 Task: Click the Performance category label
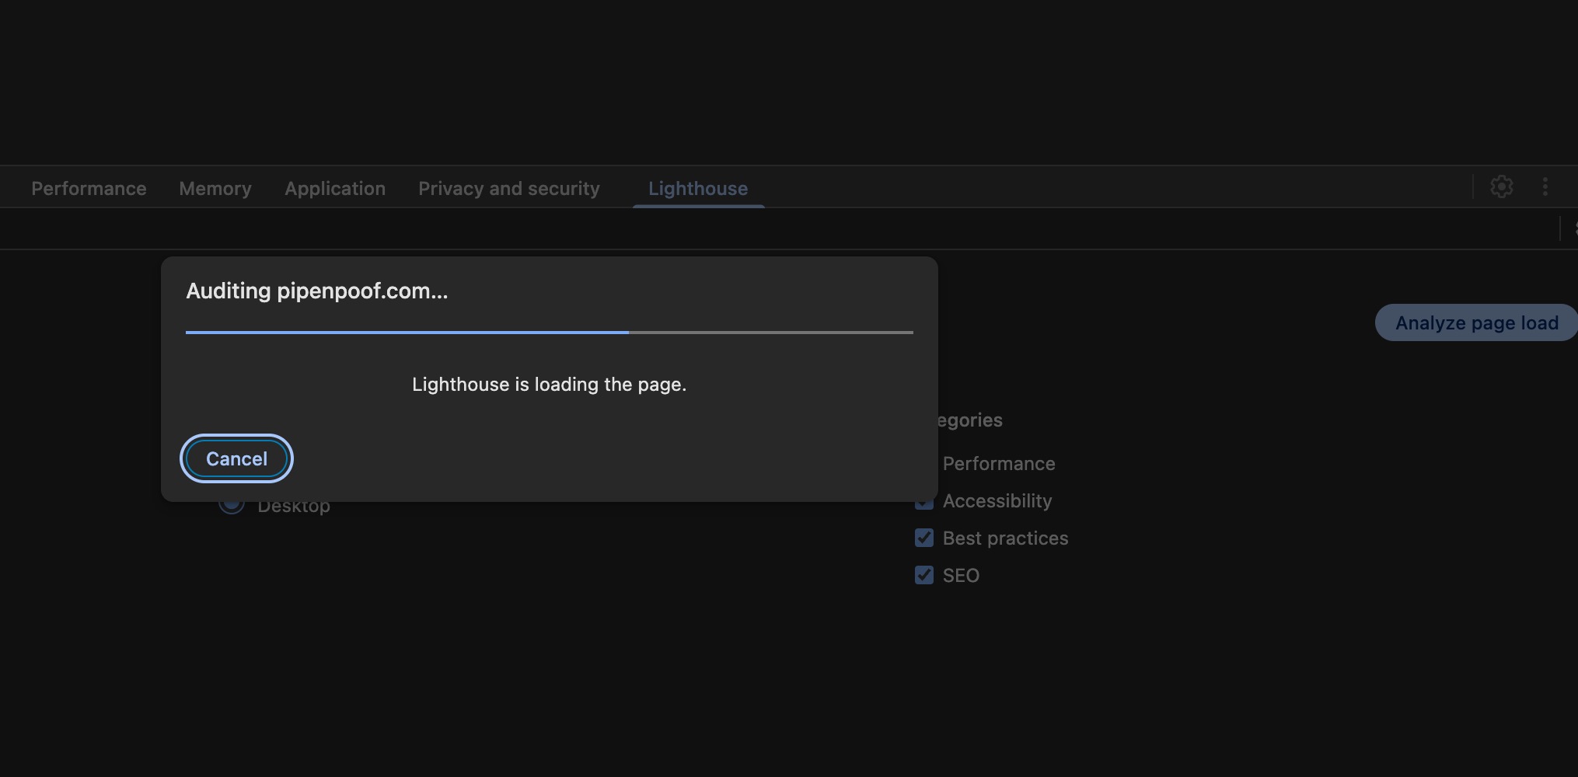(x=999, y=464)
